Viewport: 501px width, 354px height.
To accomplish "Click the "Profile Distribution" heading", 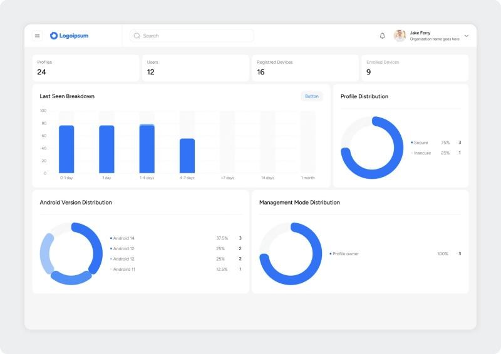I will click(364, 96).
